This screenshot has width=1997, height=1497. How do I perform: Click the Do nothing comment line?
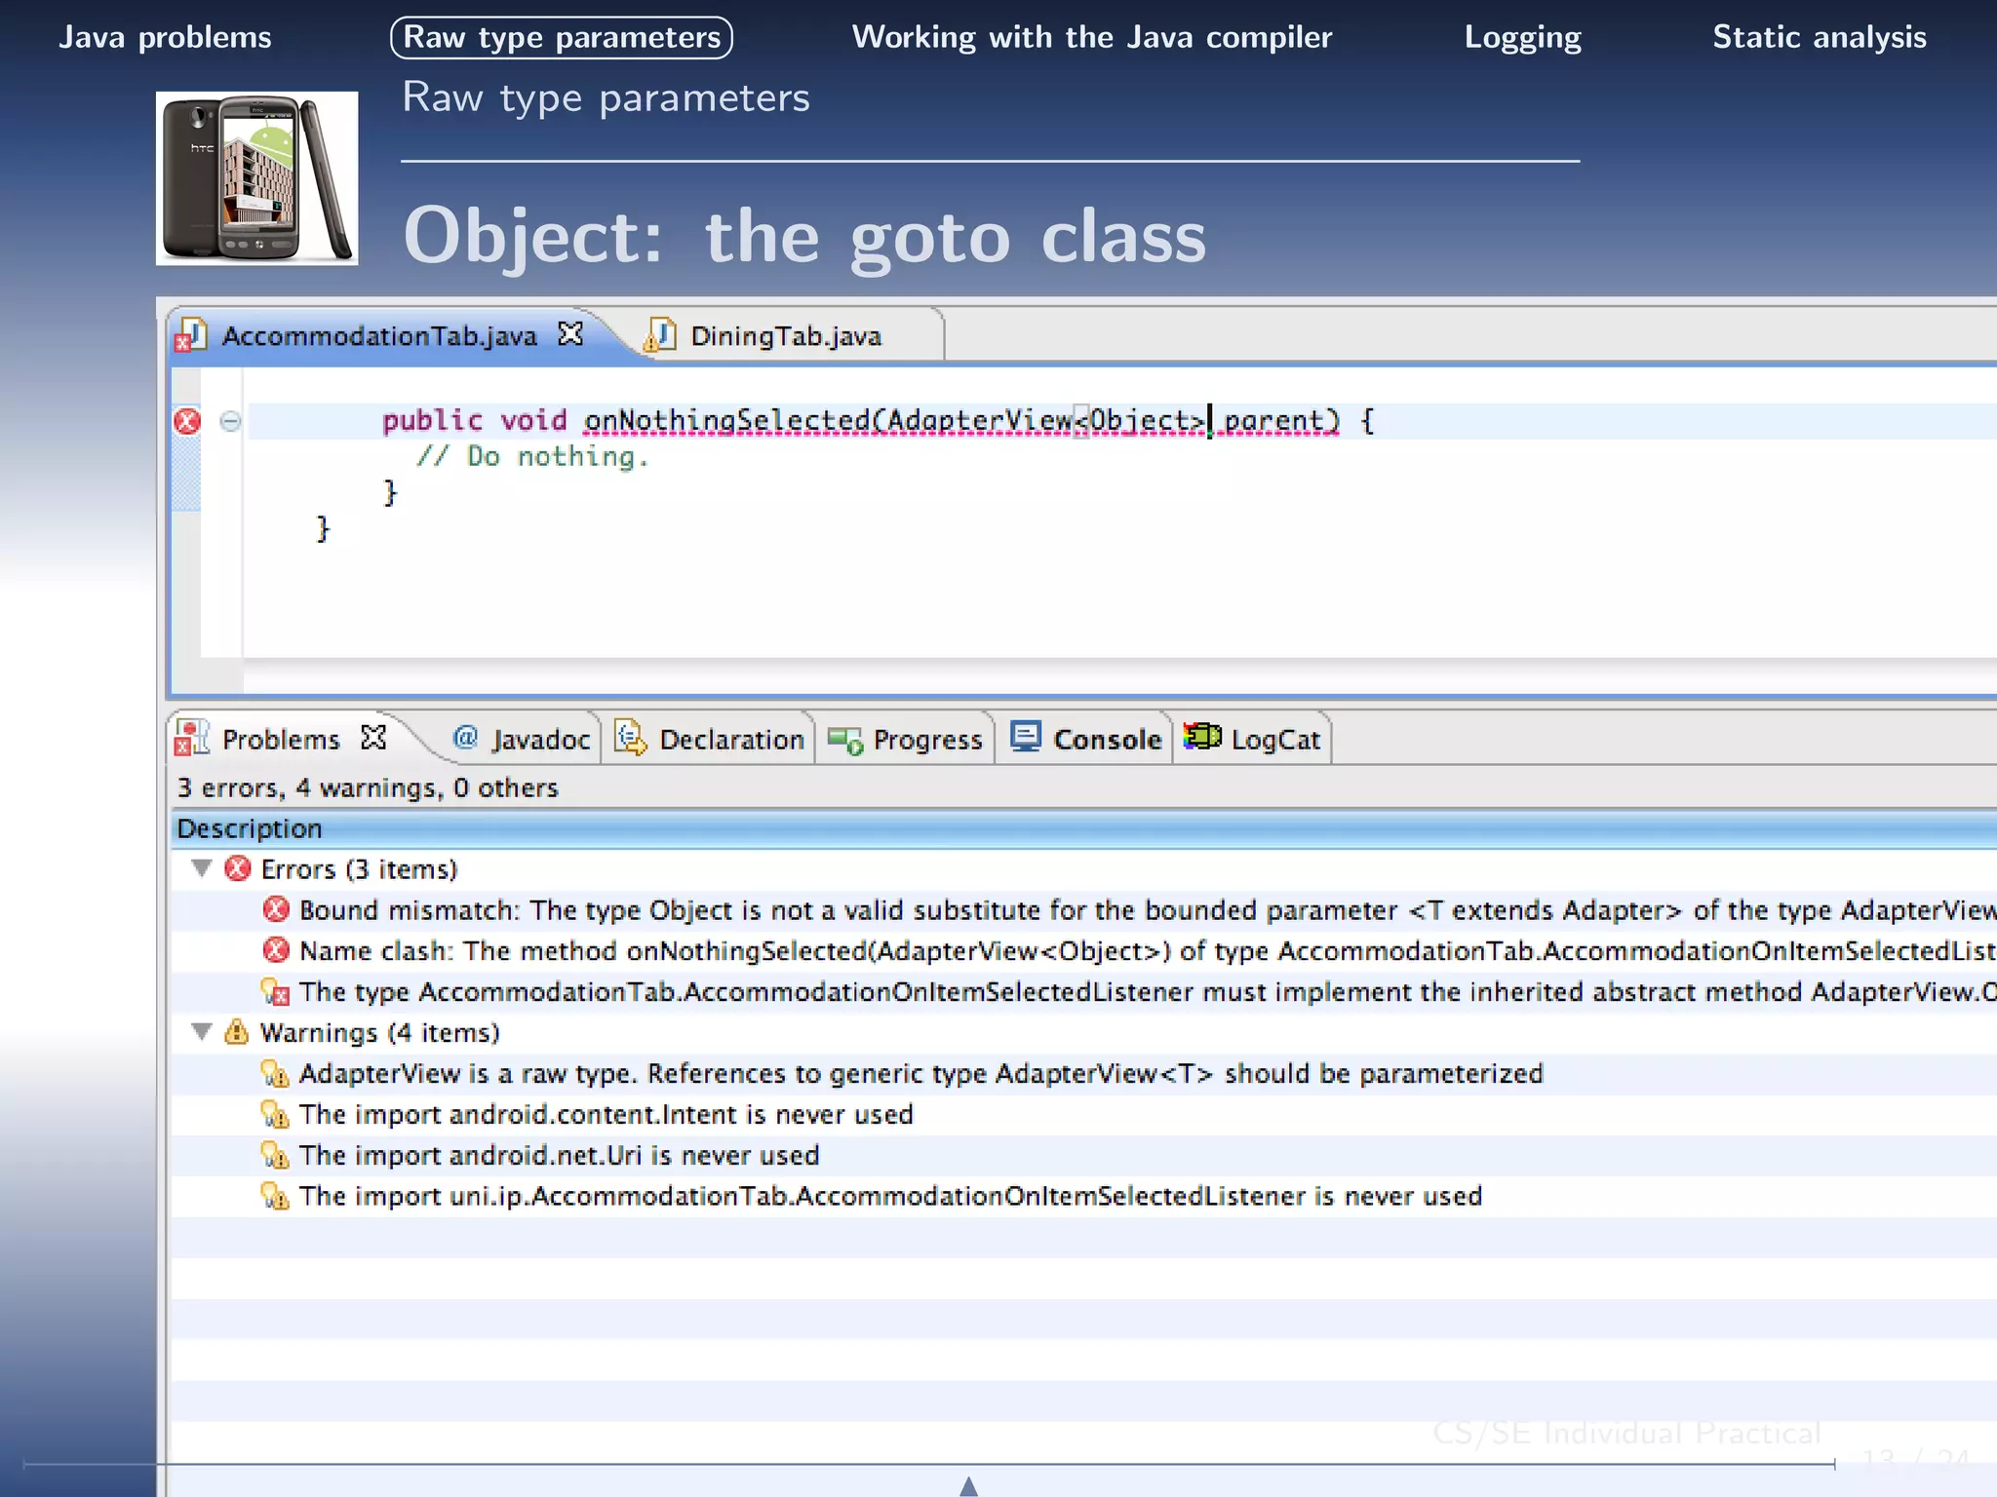pos(532,456)
